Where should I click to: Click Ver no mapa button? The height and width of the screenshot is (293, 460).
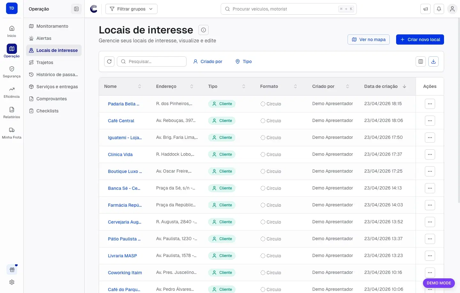(369, 39)
